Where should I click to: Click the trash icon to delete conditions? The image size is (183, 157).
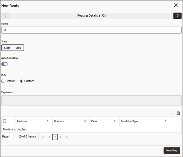click(x=178, y=113)
